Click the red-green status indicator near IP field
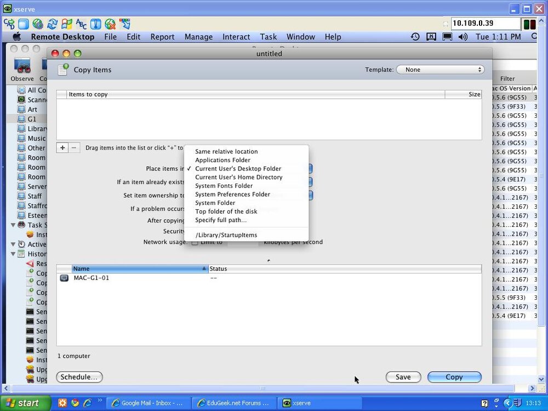This screenshot has width=548, height=411. pos(530,24)
